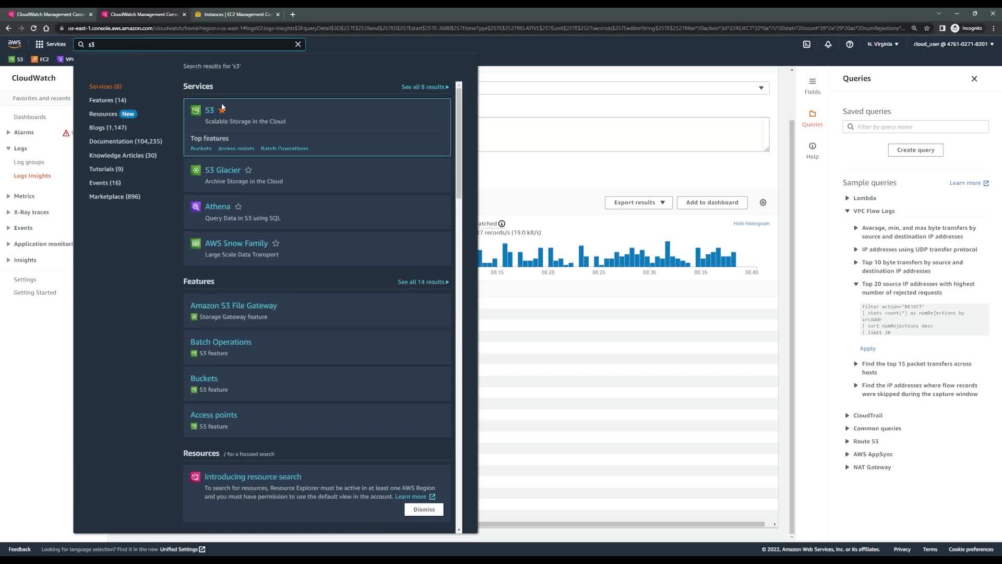Screen dimensions: 1002x564
Task: Open the CloudShell icon in header
Action: point(806,44)
